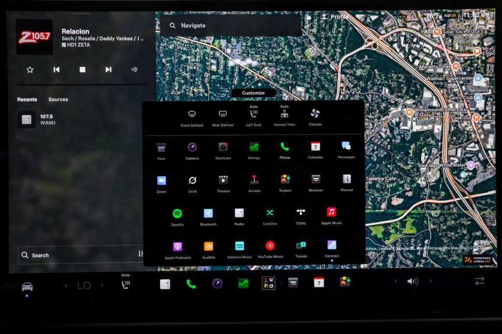The height and width of the screenshot is (334, 502).
Task: Launch the Grok app
Action: [192, 184]
